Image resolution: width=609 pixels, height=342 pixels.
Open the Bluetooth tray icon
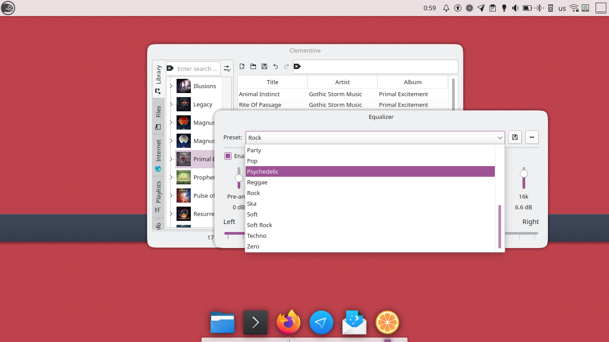[x=539, y=8]
